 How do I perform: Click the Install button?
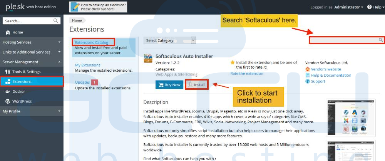click(197, 85)
